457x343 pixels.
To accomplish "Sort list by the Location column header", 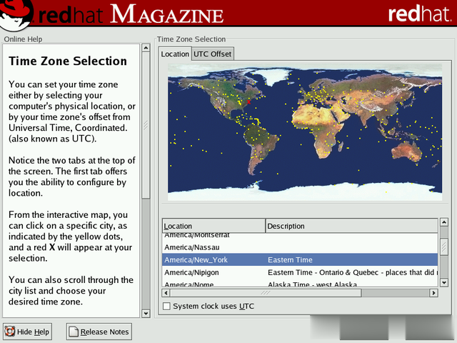I will point(214,226).
